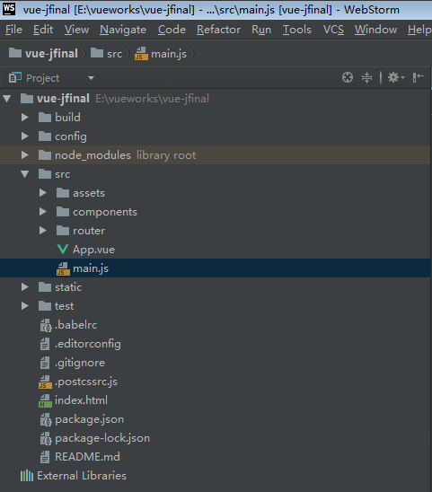Viewport: 432px width, 492px height.
Task: Click the External Libraries bars icon
Action: 27,476
